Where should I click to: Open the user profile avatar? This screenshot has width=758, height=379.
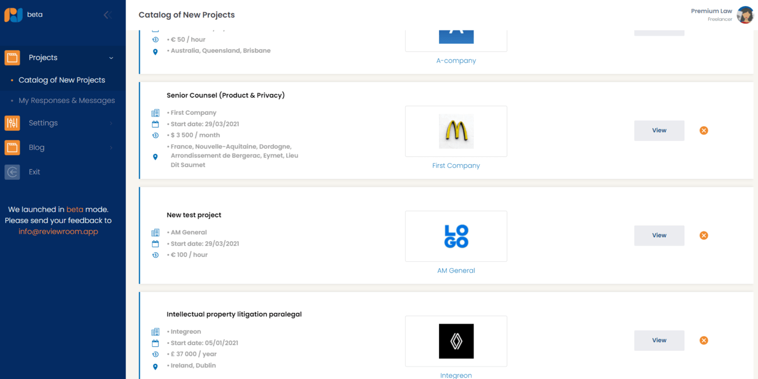(745, 15)
